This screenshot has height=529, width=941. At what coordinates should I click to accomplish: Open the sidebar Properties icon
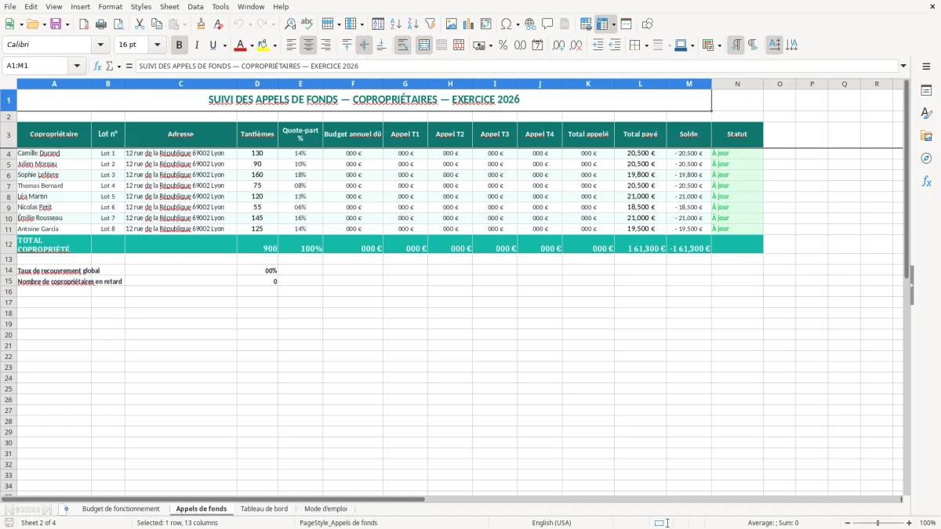tap(926, 90)
